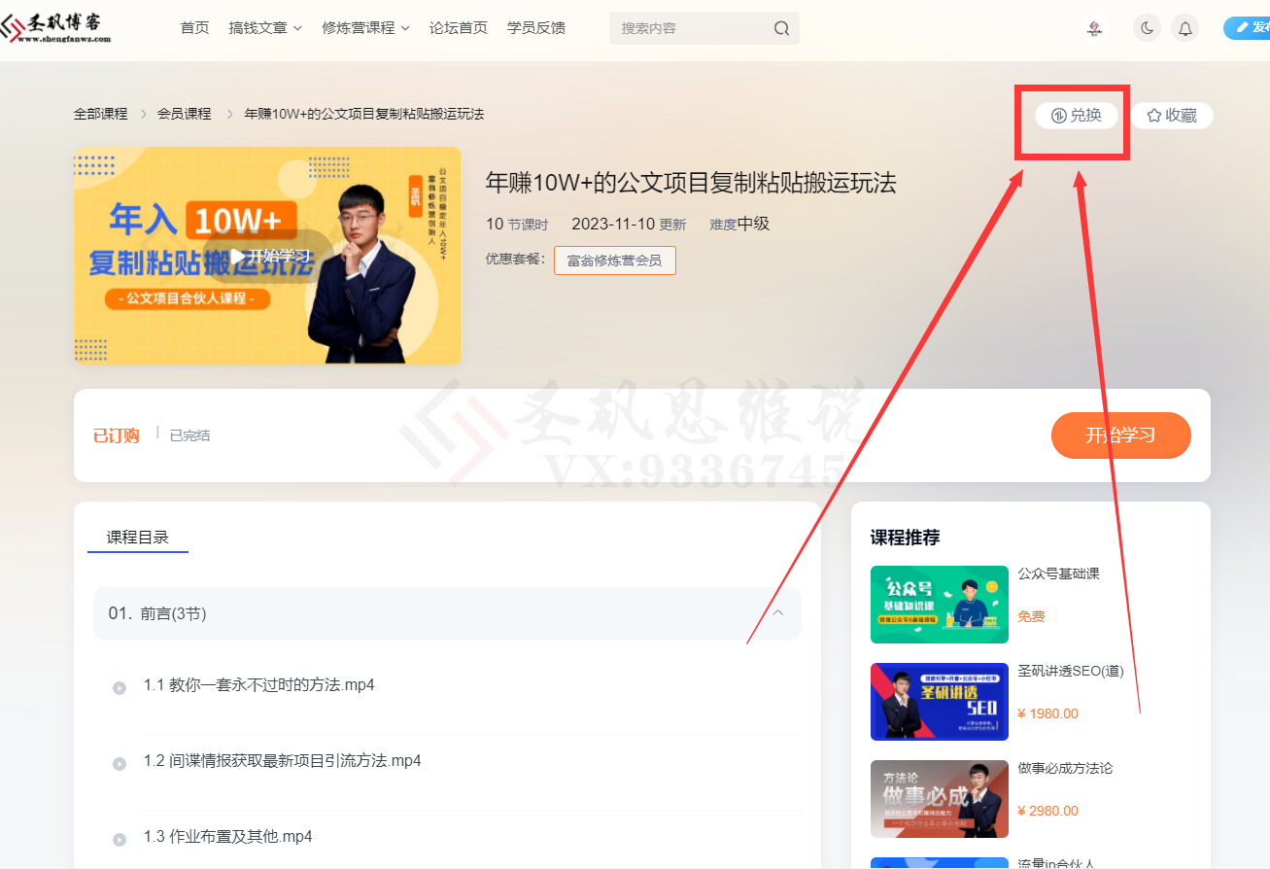
Task: Click the 收藏 favorite star button
Action: point(1172,116)
